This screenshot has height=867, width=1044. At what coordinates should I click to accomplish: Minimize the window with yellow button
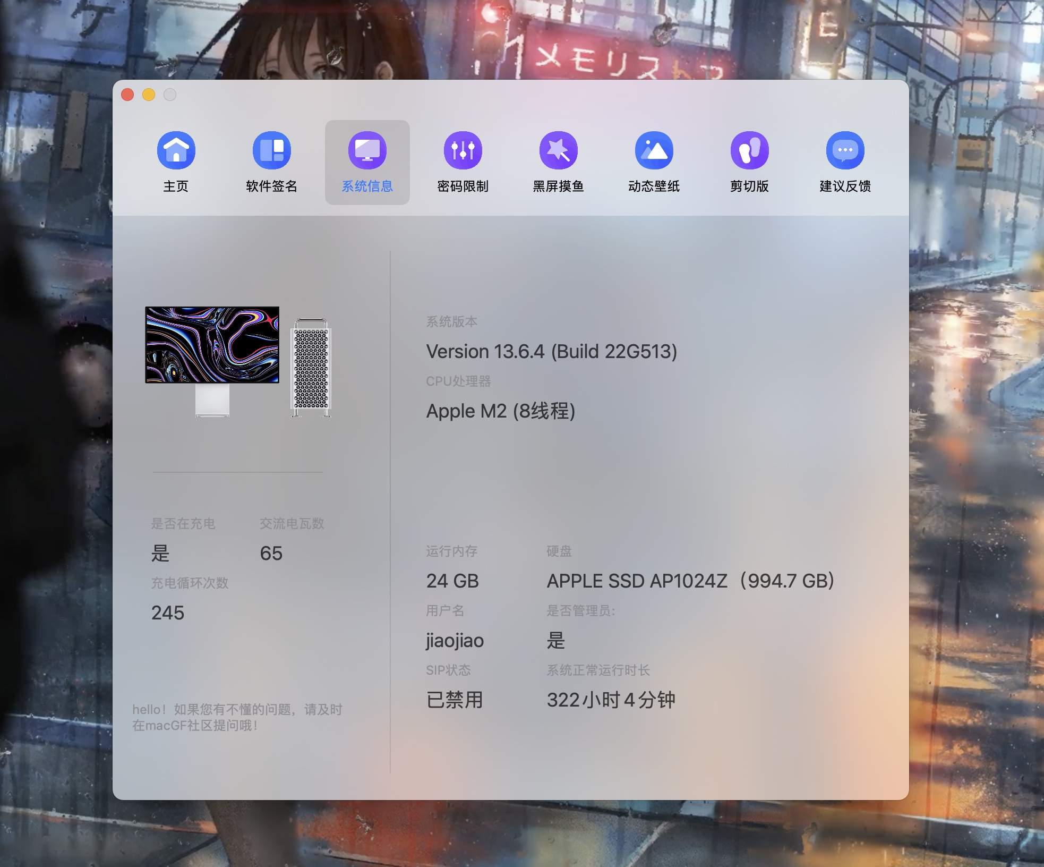149,95
